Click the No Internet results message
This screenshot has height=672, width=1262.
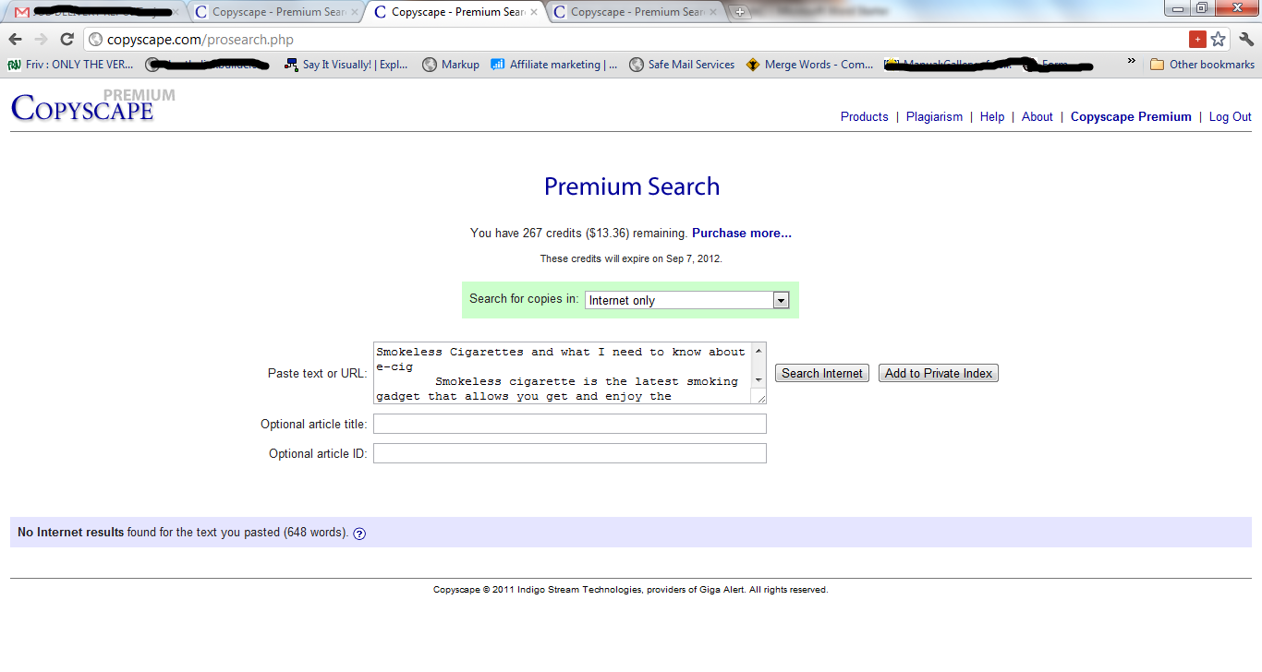point(183,533)
